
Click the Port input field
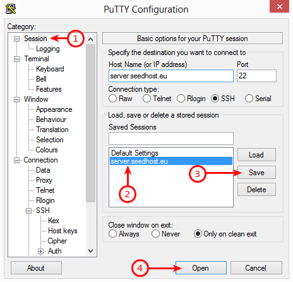256,76
